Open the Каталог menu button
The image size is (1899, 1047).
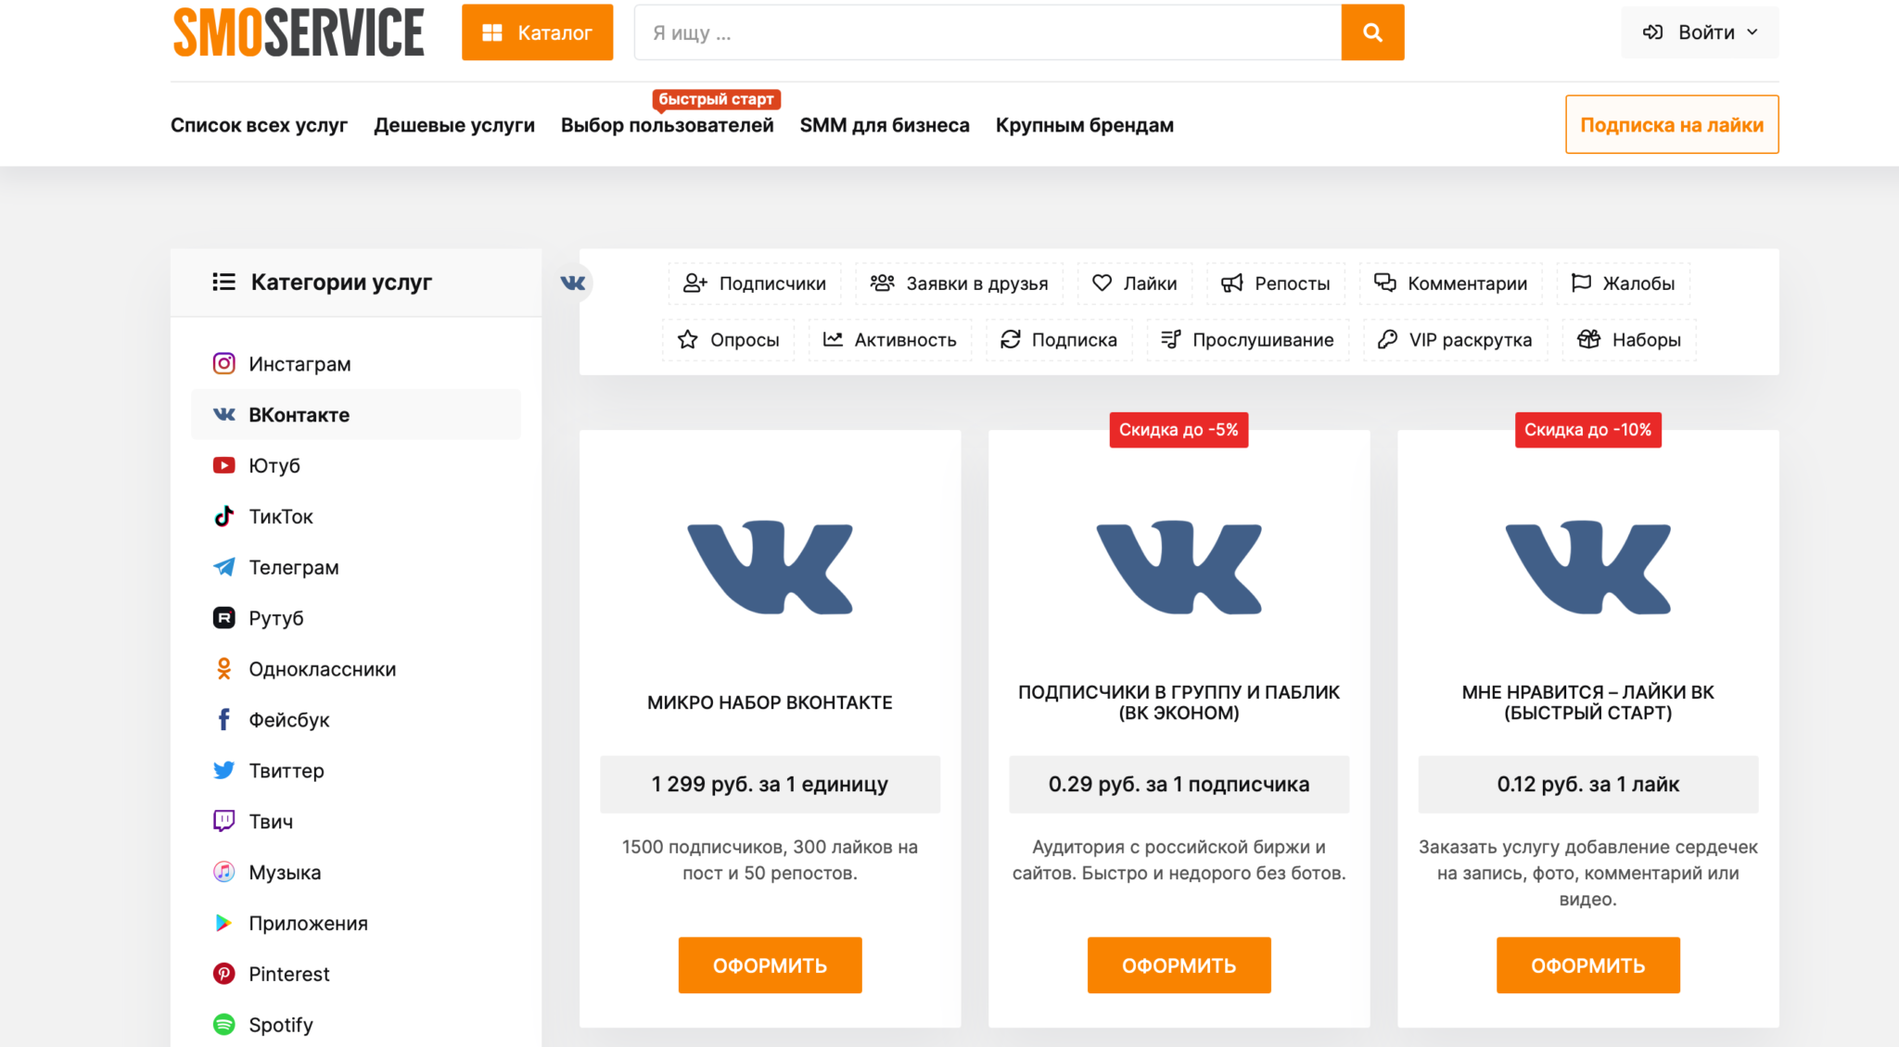538,32
